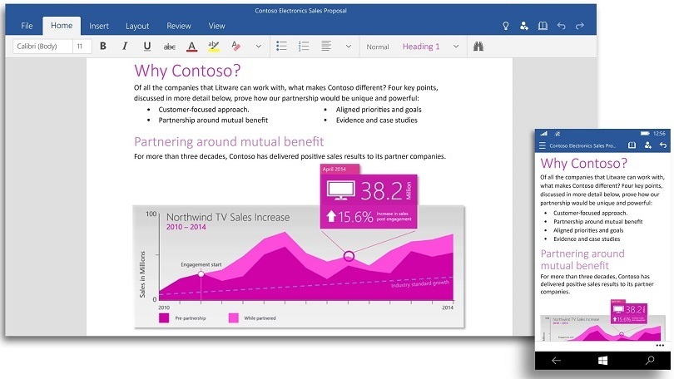Click the clear formatting eraser icon
This screenshot has width=674, height=379.
[235, 47]
